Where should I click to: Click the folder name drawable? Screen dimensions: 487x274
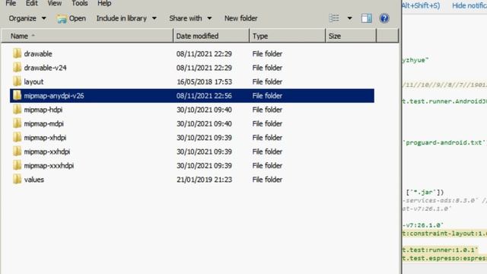(38, 54)
